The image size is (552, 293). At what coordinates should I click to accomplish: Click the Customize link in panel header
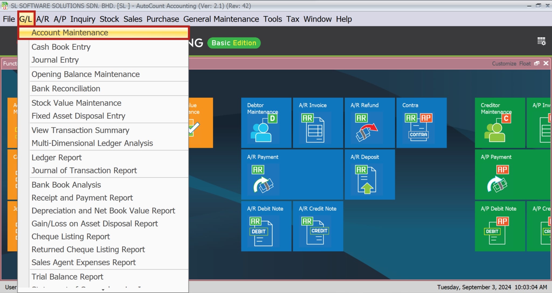click(x=504, y=64)
